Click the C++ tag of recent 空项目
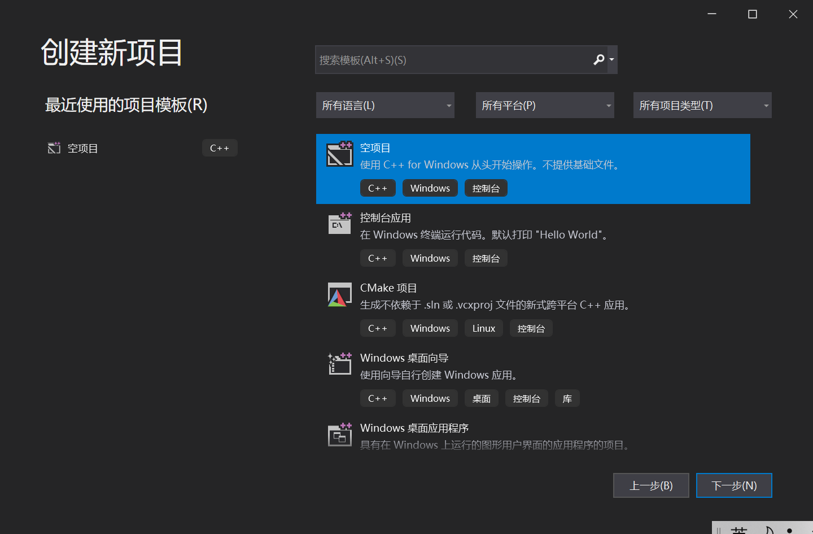This screenshot has height=534, width=813. pos(220,148)
